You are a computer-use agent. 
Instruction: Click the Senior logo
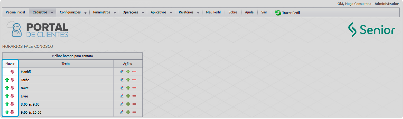[x=372, y=30]
